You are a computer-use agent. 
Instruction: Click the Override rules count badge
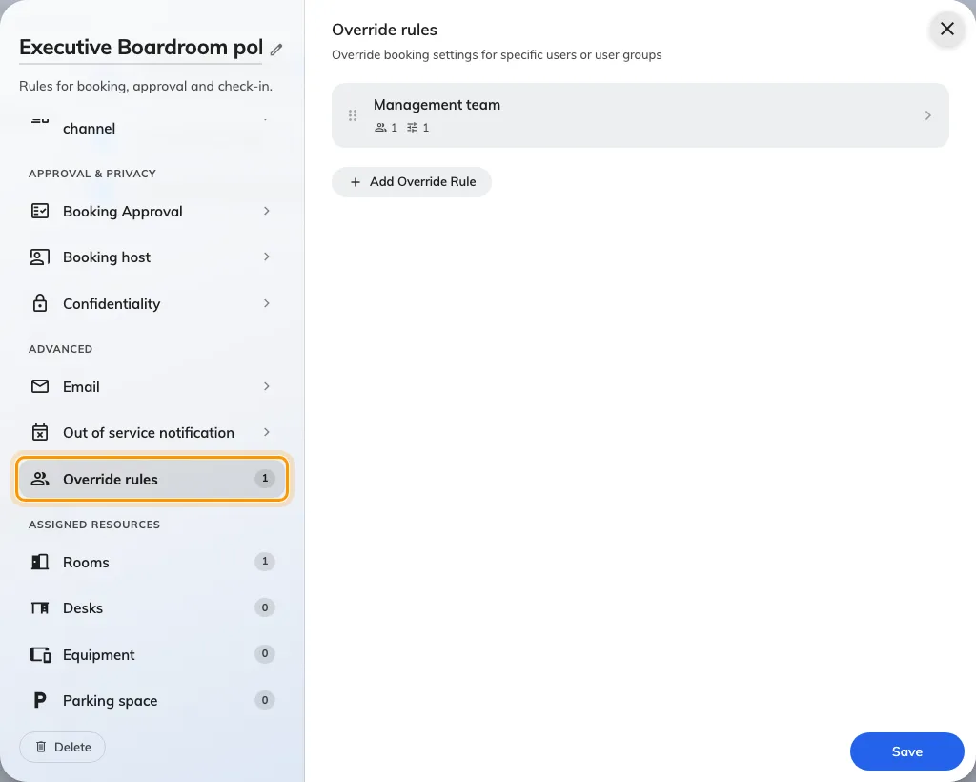coord(265,478)
